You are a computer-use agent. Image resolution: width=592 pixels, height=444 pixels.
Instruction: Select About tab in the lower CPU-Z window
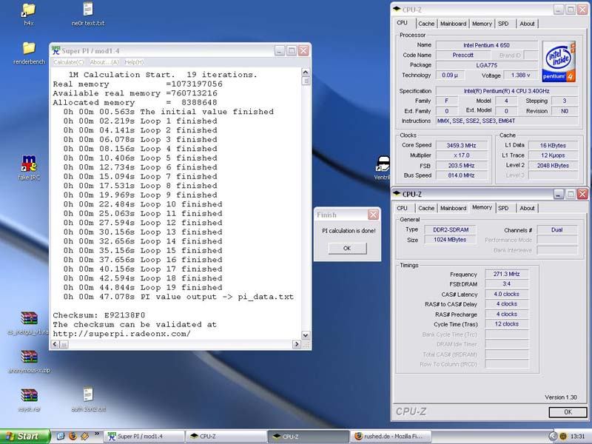pos(527,208)
